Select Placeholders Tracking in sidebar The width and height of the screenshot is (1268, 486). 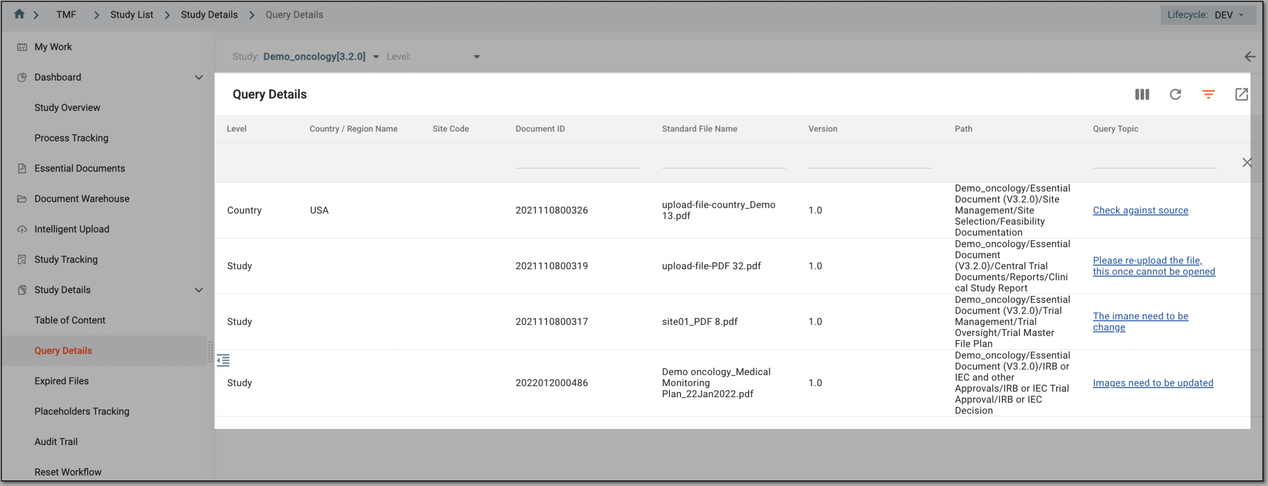(x=82, y=412)
